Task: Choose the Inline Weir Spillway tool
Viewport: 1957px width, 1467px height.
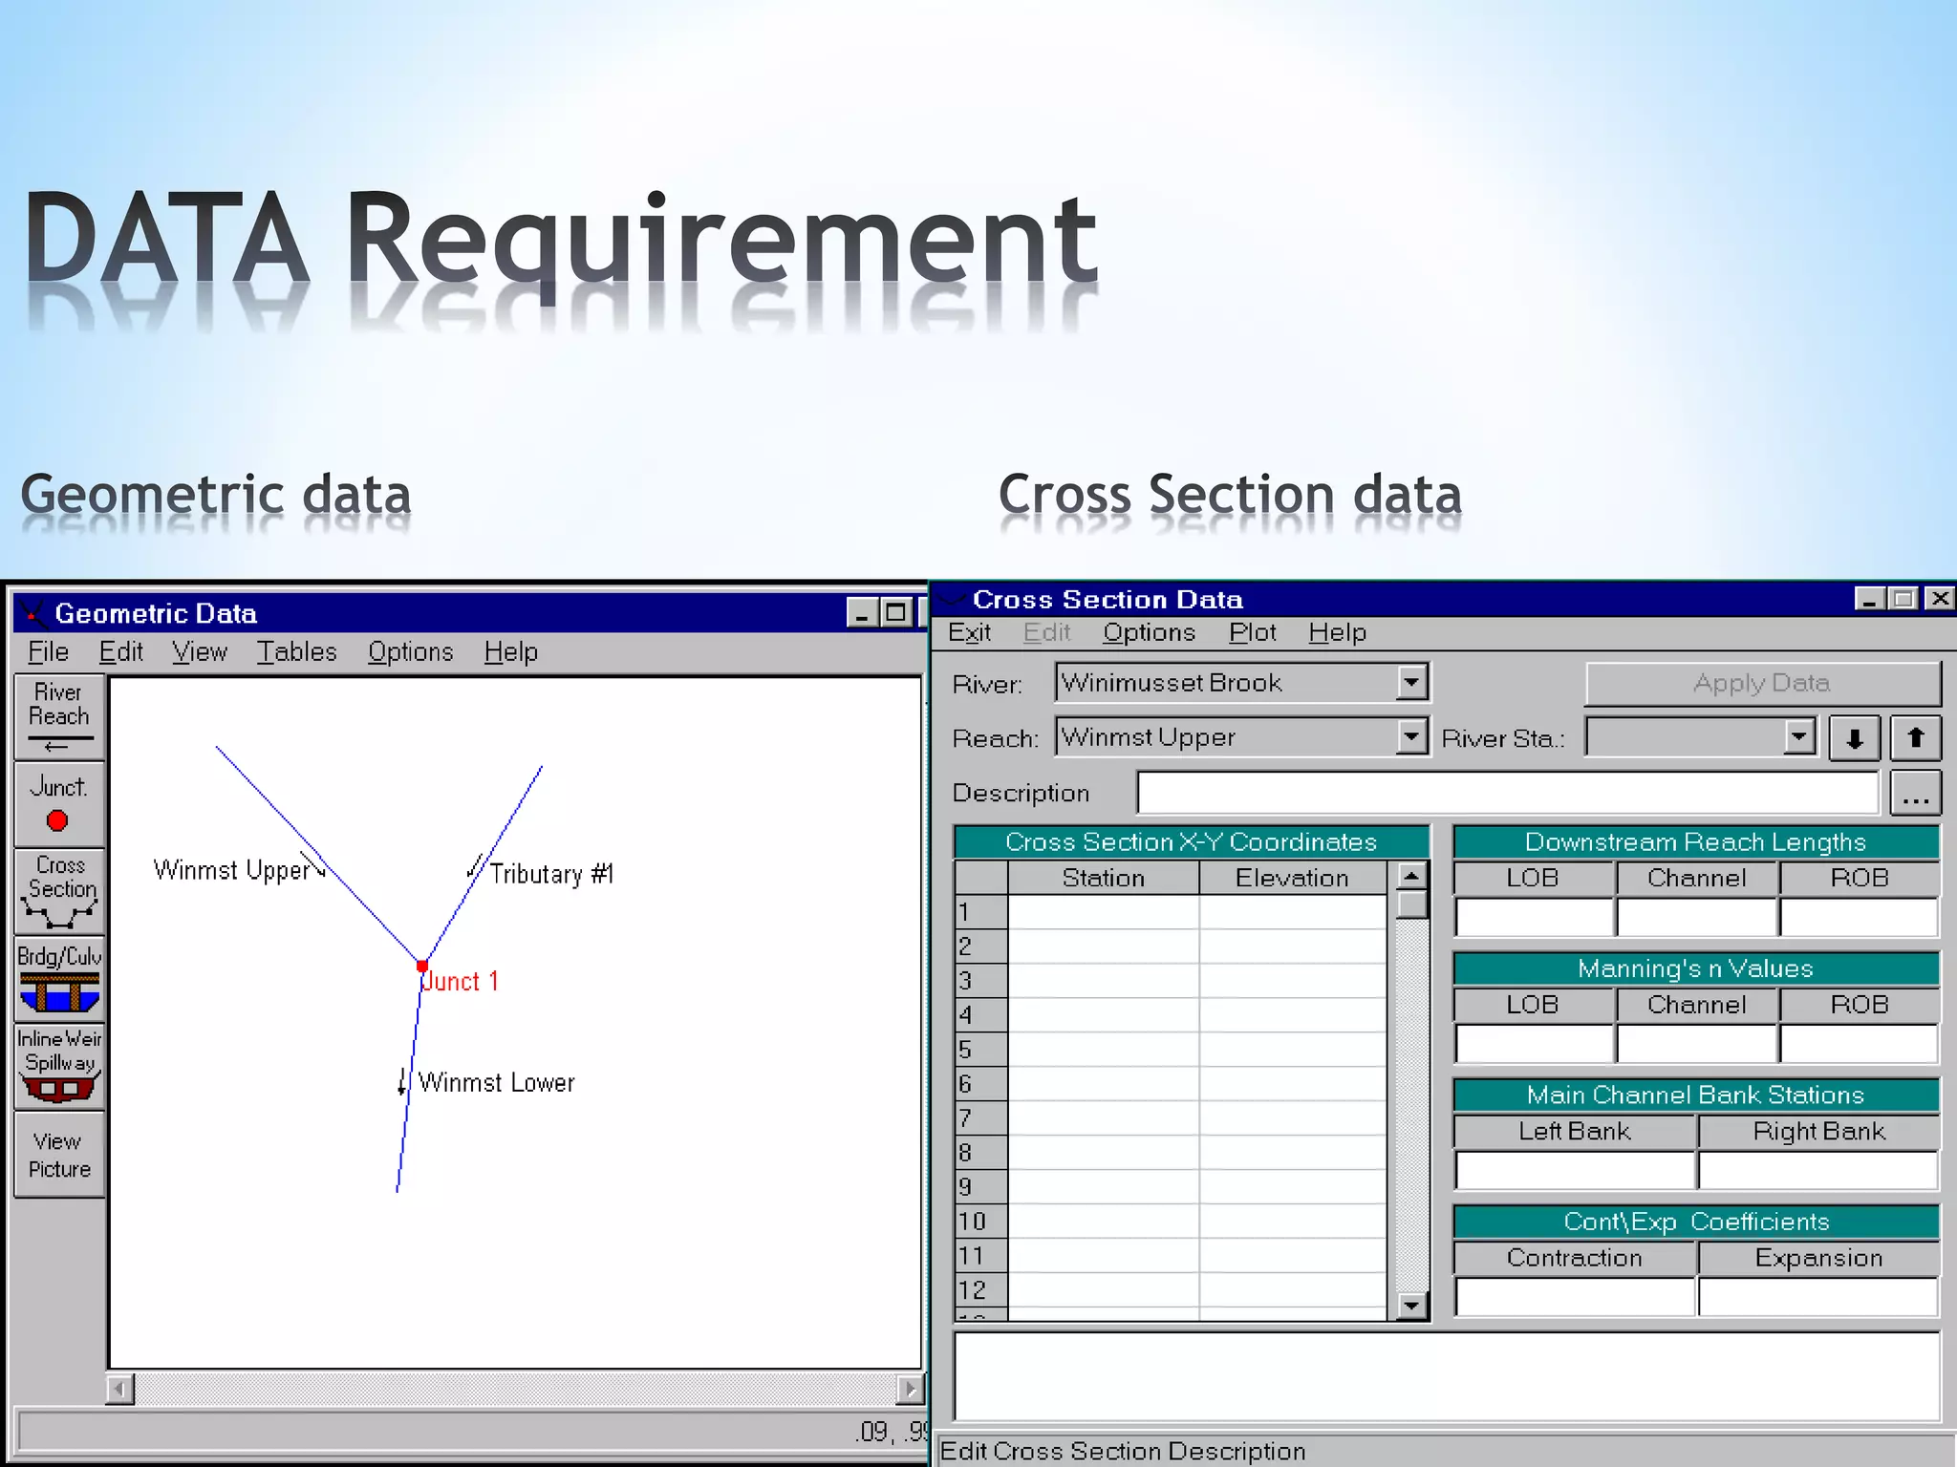Action: [59, 1065]
